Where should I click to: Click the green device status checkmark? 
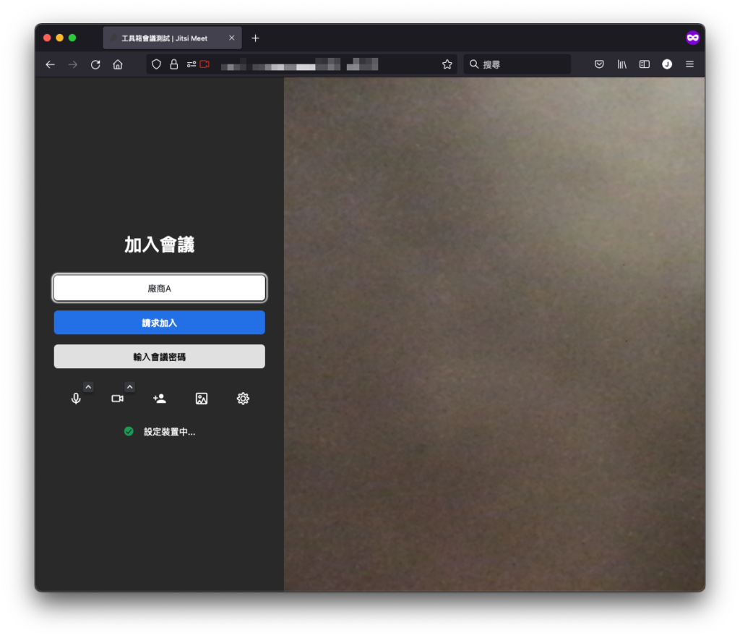(x=129, y=431)
